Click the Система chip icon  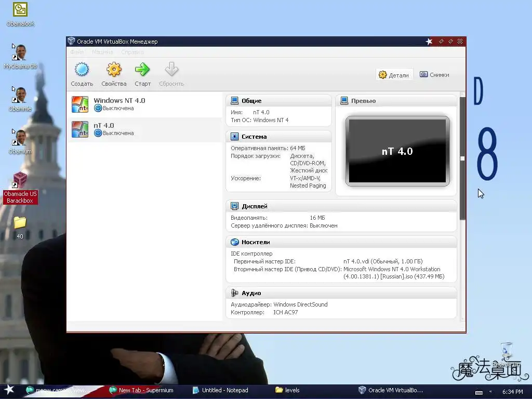pyautogui.click(x=234, y=137)
